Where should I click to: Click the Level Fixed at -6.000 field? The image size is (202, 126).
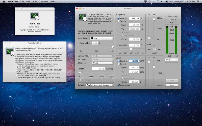pyautogui.click(x=134, y=61)
